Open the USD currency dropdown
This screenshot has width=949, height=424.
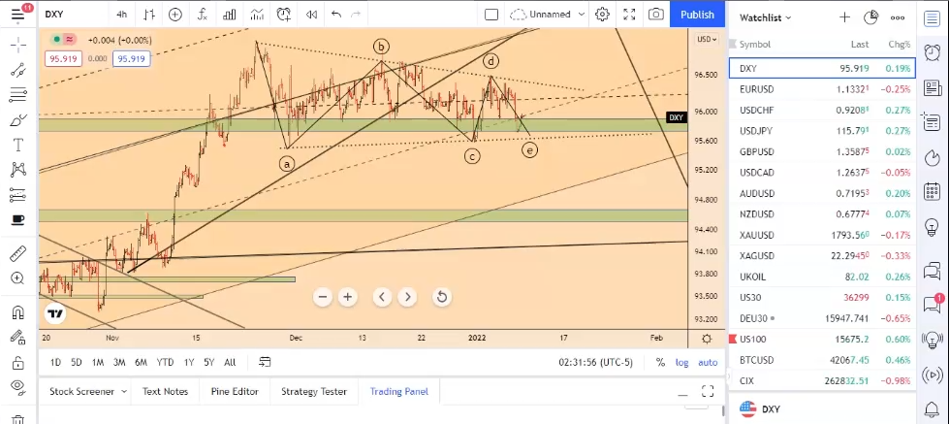point(707,39)
